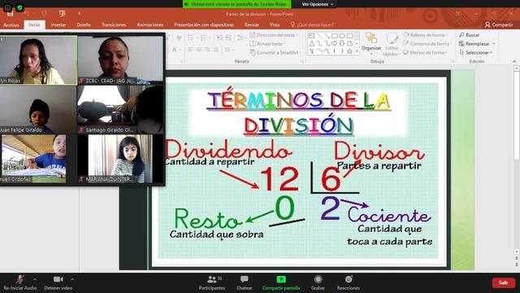
Task: Select the Rectangle shape in gallery
Action: point(334,36)
